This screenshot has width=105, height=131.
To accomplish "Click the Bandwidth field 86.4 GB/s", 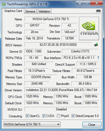I will [x=85, y=84].
